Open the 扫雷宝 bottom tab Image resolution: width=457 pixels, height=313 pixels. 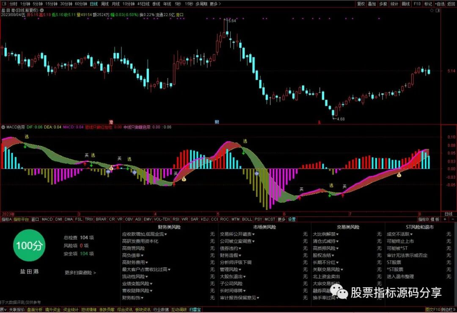click(195, 310)
